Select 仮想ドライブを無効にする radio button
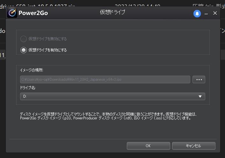 click(24, 39)
